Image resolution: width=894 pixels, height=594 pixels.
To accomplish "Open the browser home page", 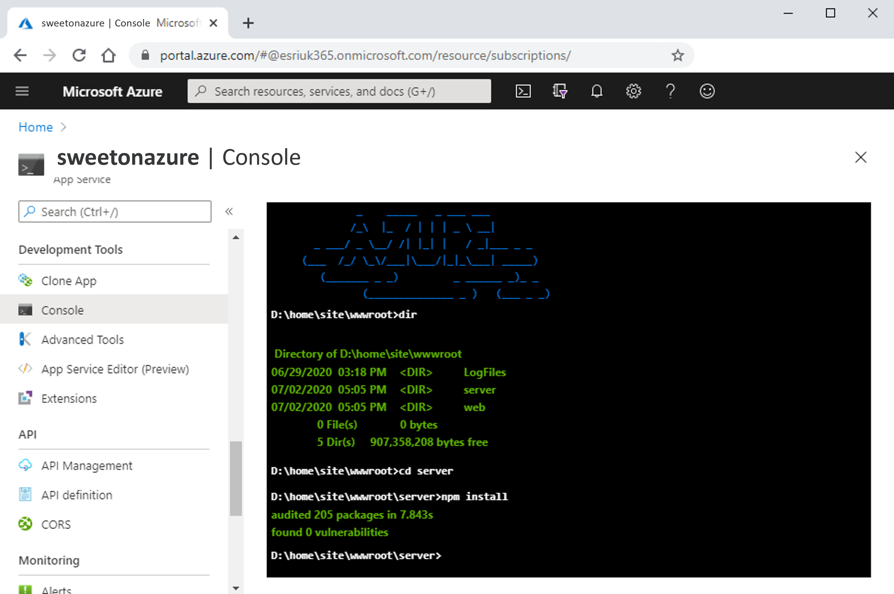I will pyautogui.click(x=109, y=56).
